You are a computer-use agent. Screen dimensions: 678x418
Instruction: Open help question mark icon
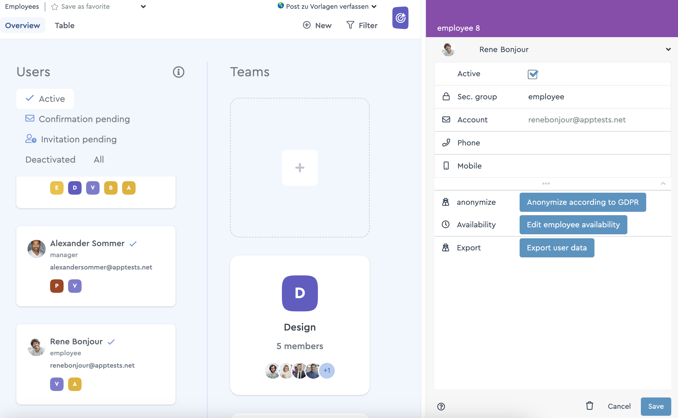click(441, 406)
